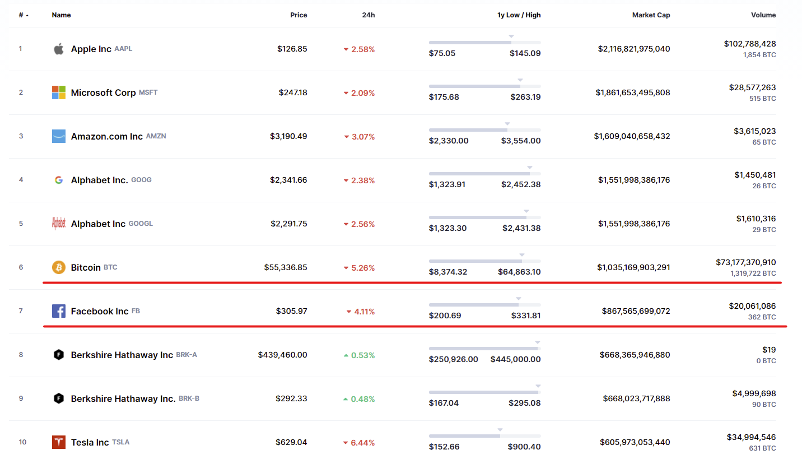Screen dimensions: 802x459
Task: Click Facebook's market cap value $867,565,699,072
Action: coord(636,311)
